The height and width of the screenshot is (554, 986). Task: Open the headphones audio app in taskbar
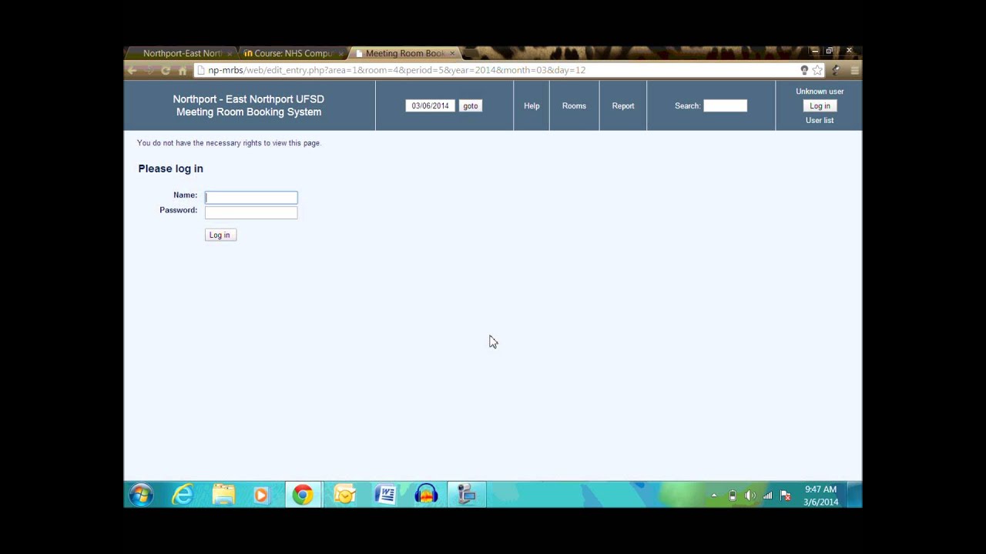426,495
